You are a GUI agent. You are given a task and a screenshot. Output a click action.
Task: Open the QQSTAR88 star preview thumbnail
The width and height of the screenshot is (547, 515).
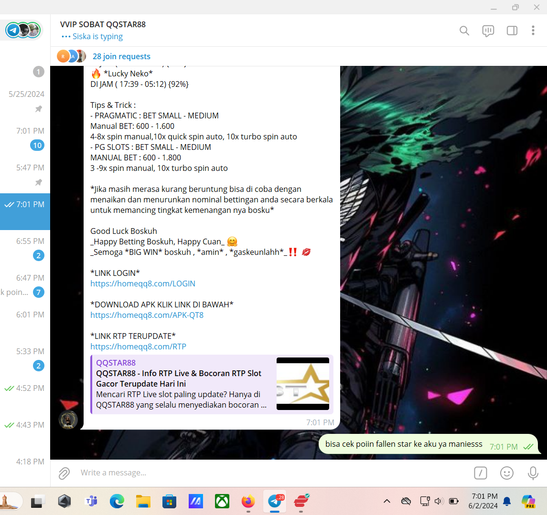click(x=303, y=384)
